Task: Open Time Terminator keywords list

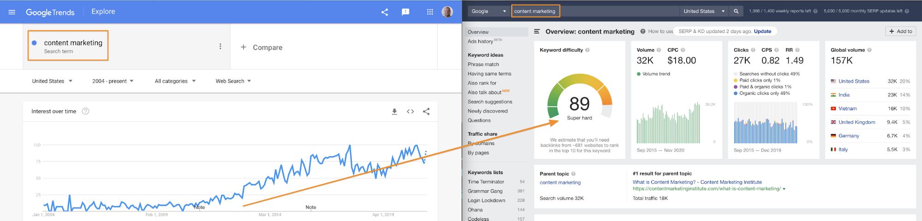Action: (x=486, y=182)
